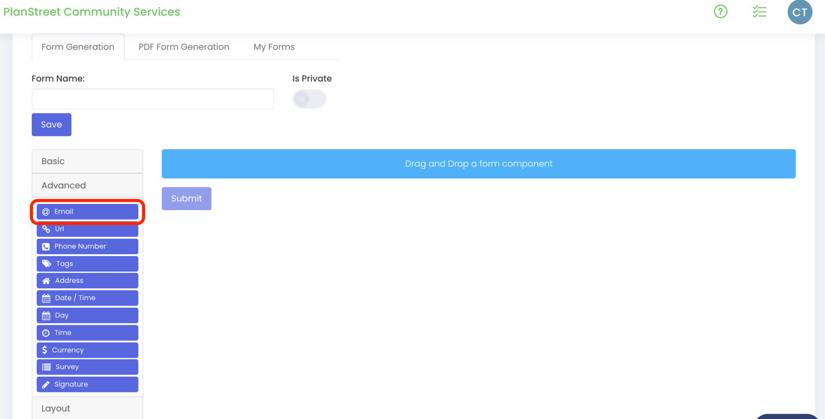Open the checklist tasks icon
Viewport: 825px width, 419px height.
760,12
